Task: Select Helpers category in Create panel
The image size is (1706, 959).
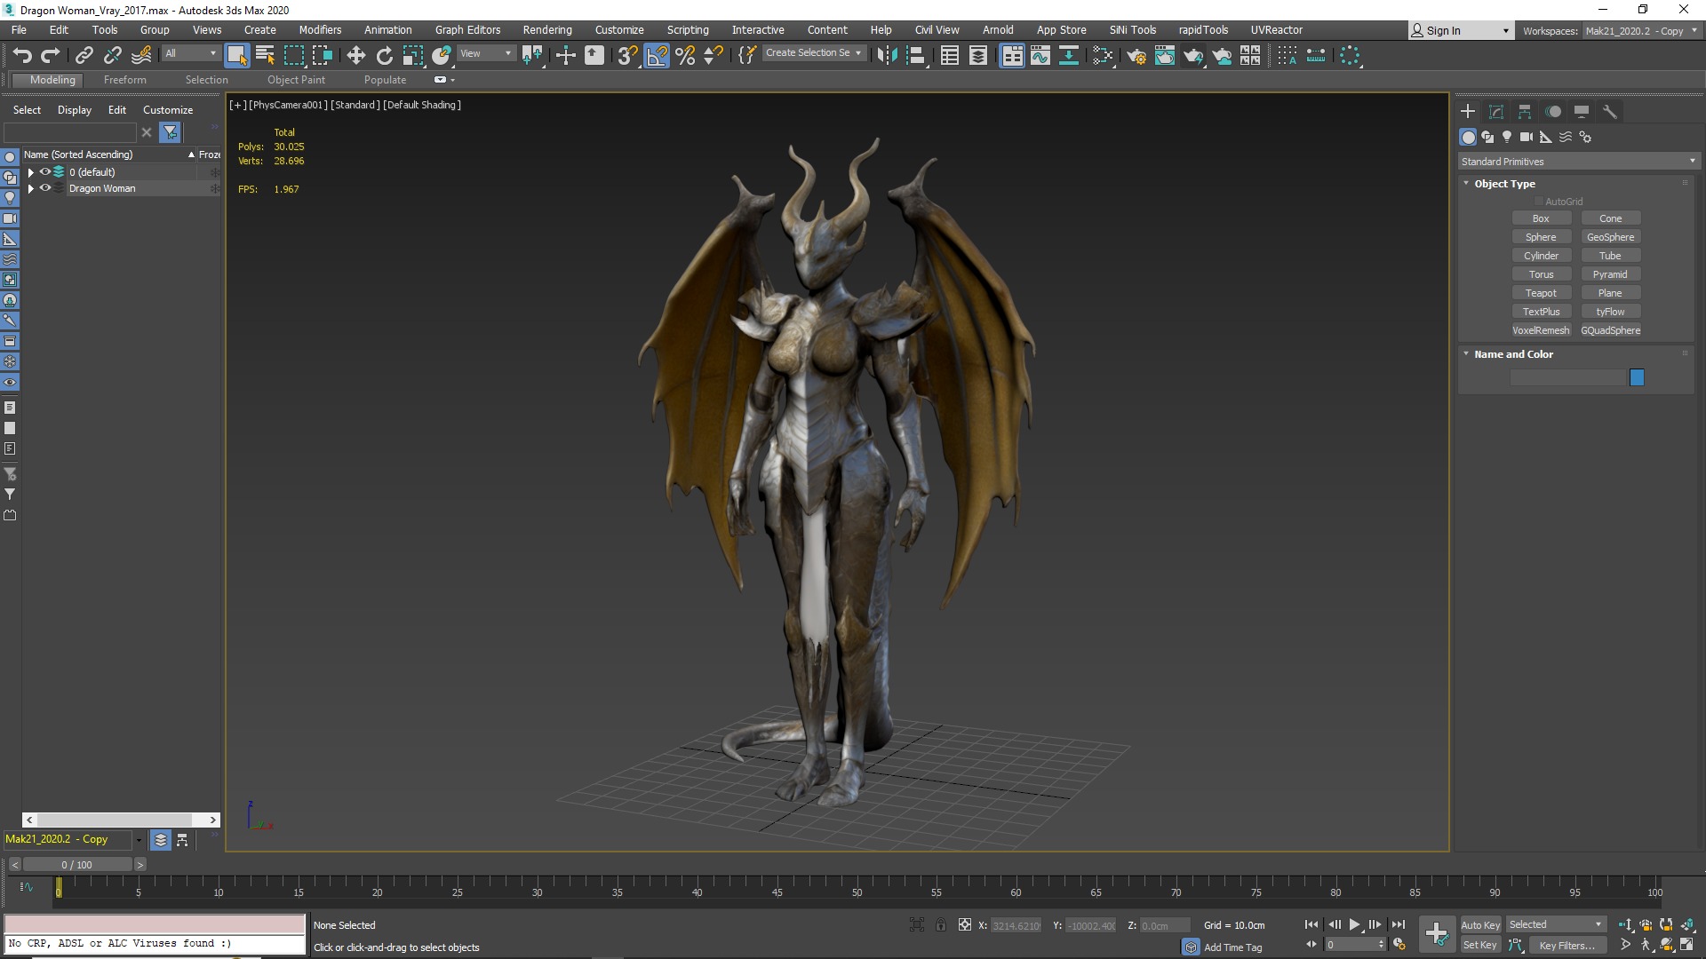Action: coord(1546,137)
